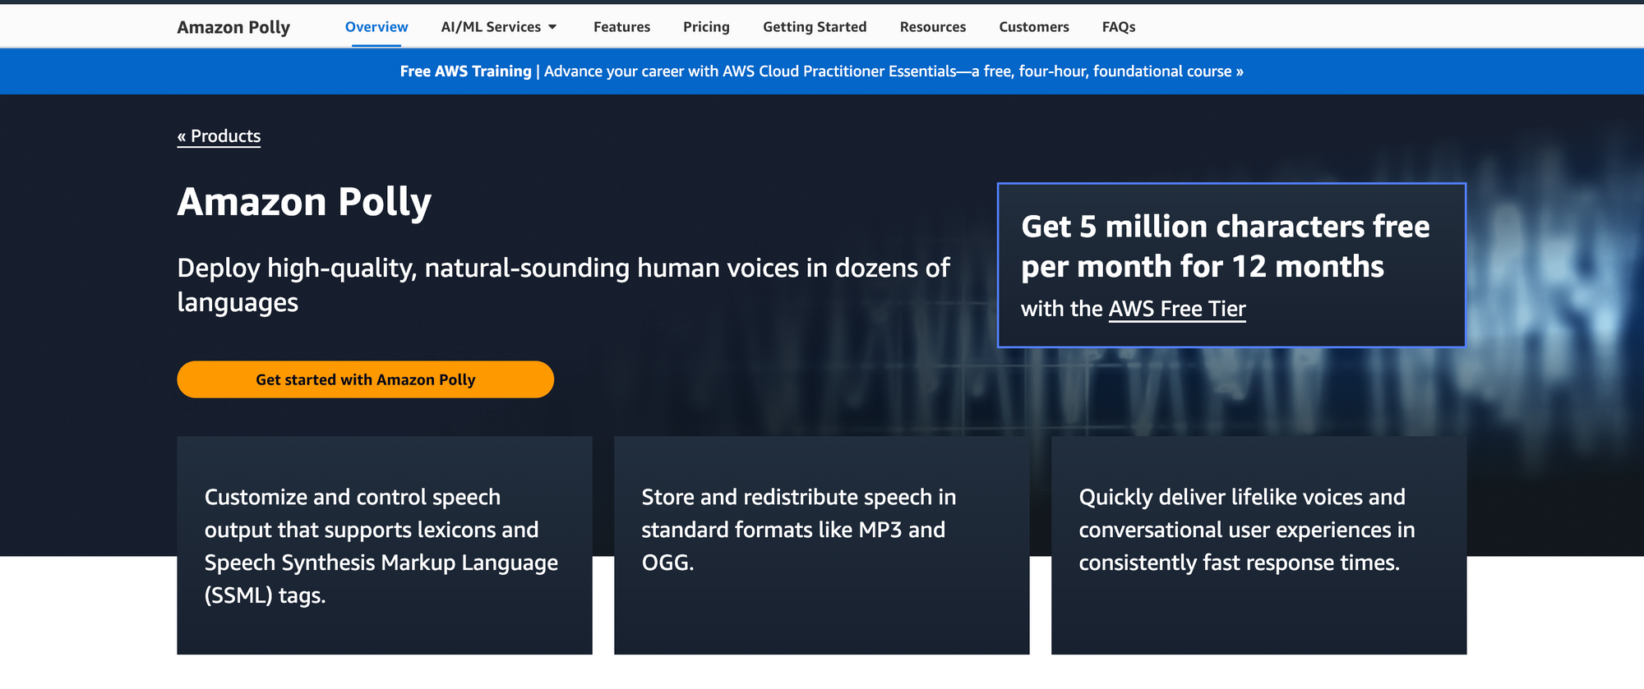Click the Customize and control speech card
1644x689 pixels.
(385, 545)
